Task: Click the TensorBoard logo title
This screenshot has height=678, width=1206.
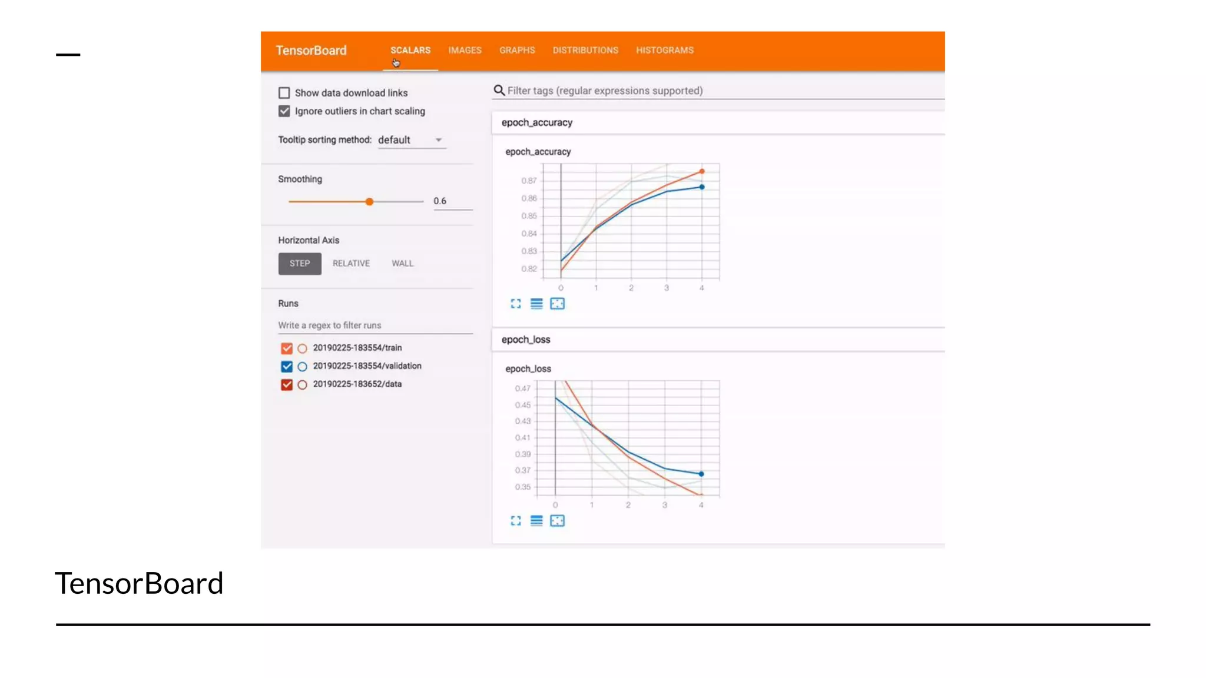Action: click(x=311, y=51)
